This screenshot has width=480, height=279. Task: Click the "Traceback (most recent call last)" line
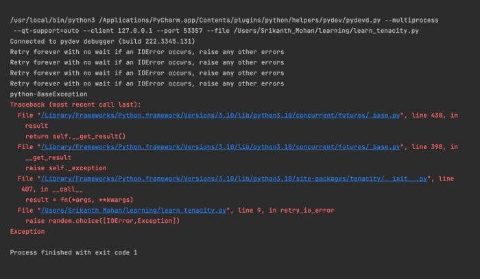pyautogui.click(x=75, y=105)
